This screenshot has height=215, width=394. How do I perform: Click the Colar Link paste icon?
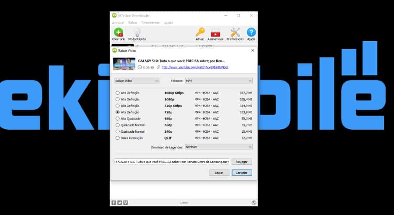[x=118, y=32]
